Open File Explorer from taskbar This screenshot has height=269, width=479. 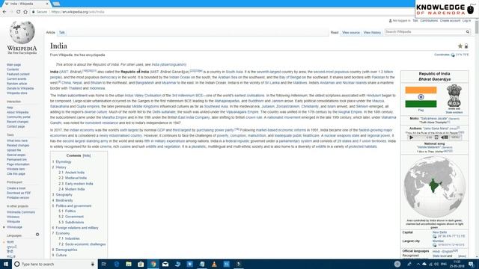pos(129,264)
